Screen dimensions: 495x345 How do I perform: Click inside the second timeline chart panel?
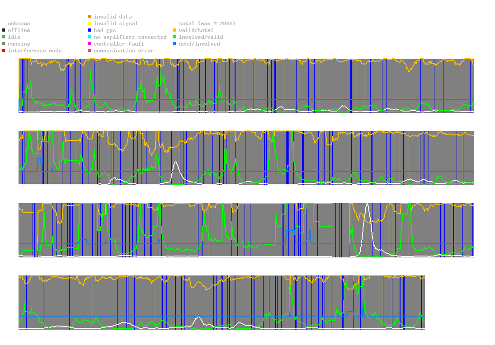246,158
